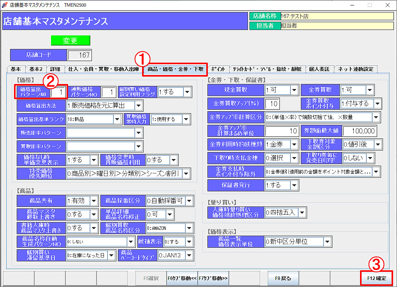Open the 商品バーコードタイプ dropdown
397x287 pixels.
coord(189,255)
